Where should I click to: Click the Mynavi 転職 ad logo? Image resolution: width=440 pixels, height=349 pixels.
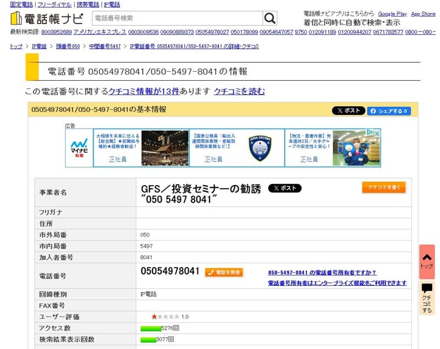[79, 147]
